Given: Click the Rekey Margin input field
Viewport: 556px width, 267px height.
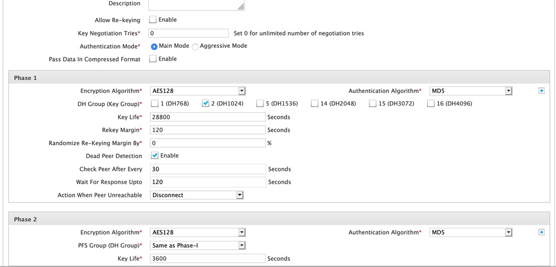Looking at the screenshot, I should (x=208, y=130).
